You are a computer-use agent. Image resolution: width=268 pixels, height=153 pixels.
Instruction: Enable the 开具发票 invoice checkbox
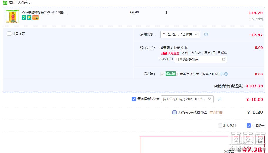click(x=9, y=33)
